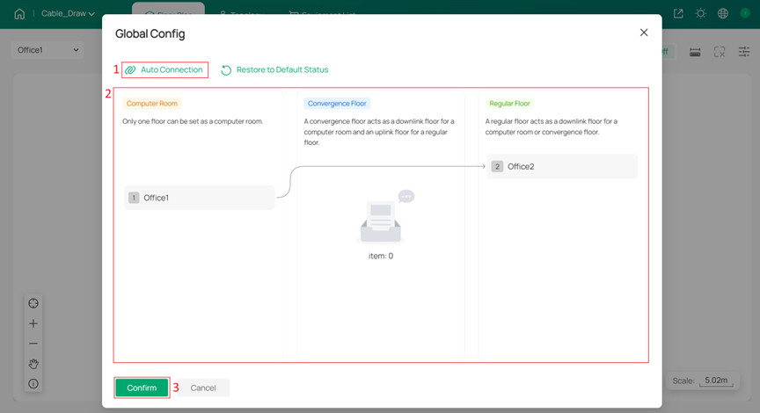Click the Office2 number 2 badge
Screen dimensions: 760x413
pos(497,167)
